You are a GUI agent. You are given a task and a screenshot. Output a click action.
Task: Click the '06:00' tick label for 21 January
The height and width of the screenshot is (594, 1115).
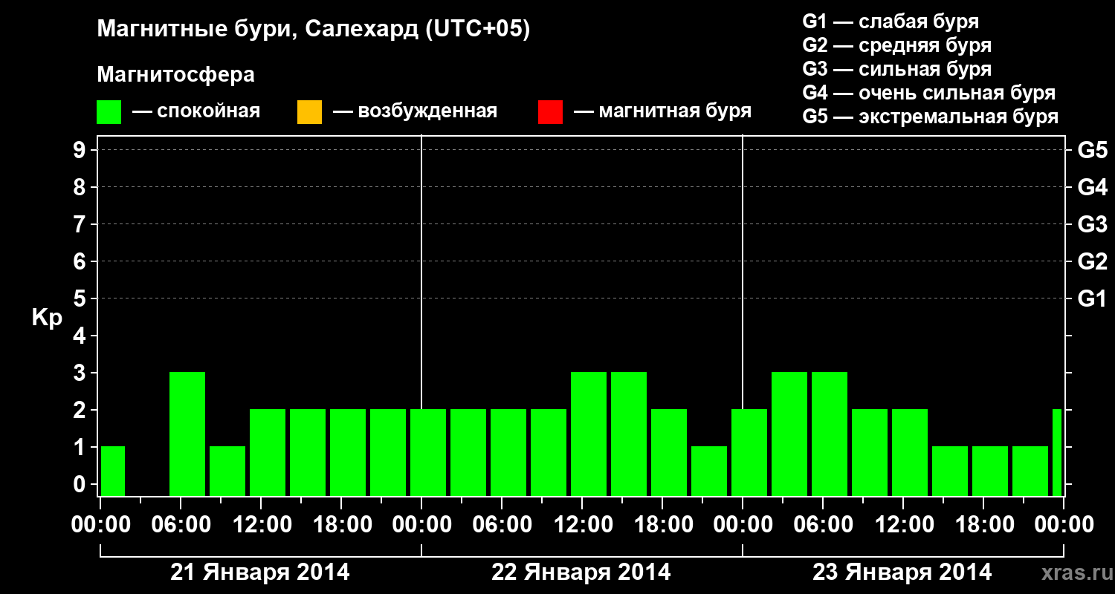(x=181, y=524)
